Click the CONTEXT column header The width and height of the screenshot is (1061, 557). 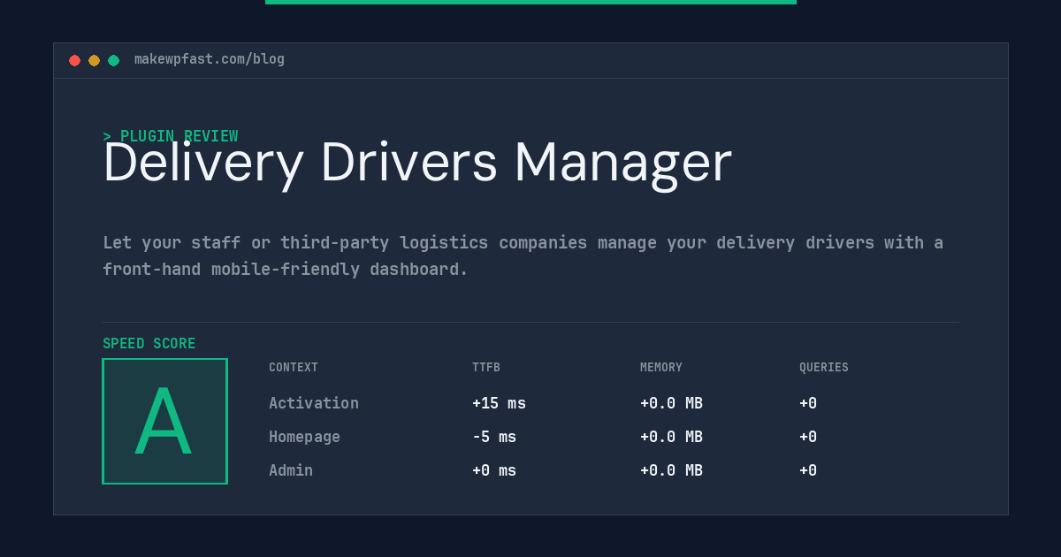tap(294, 368)
